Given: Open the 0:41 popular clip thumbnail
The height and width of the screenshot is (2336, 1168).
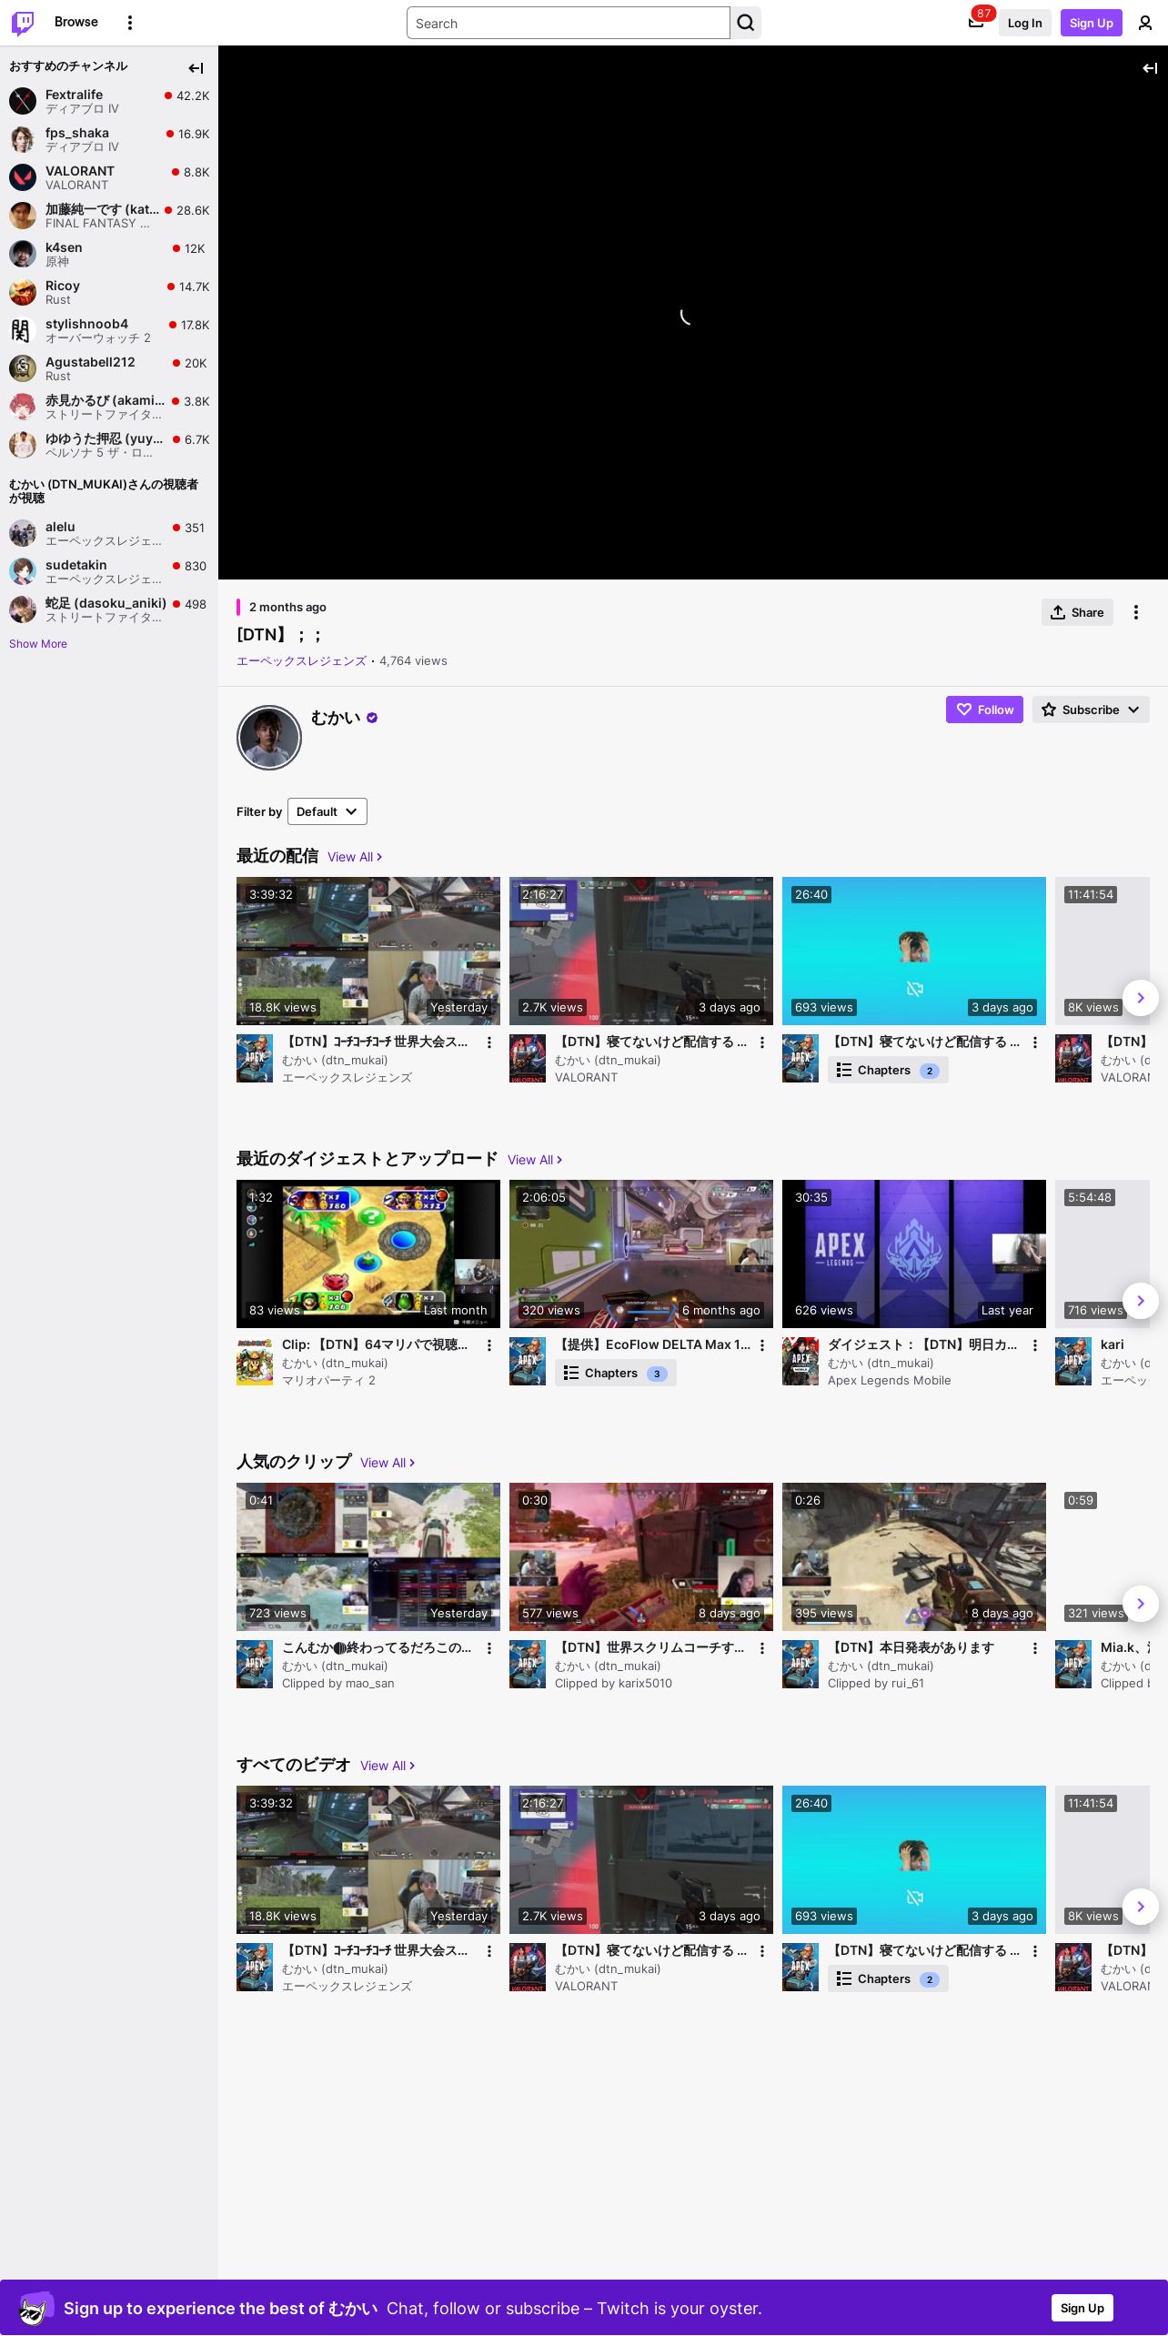Looking at the screenshot, I should [368, 1556].
